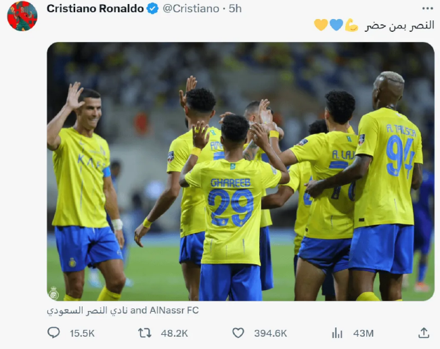Image resolution: width=440 pixels, height=349 pixels.
Task: Click the 48.2K retweets count
Action: tap(174, 333)
